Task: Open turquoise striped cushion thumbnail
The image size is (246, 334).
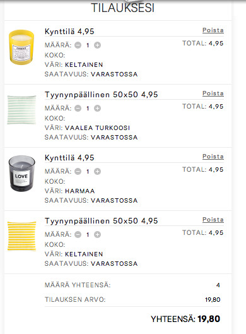Action: coord(21,110)
